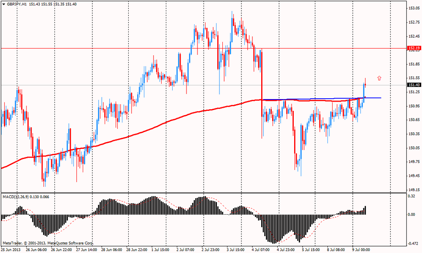Select the red up-arrow chart object
Screen dimensions: 422x253
[379, 78]
